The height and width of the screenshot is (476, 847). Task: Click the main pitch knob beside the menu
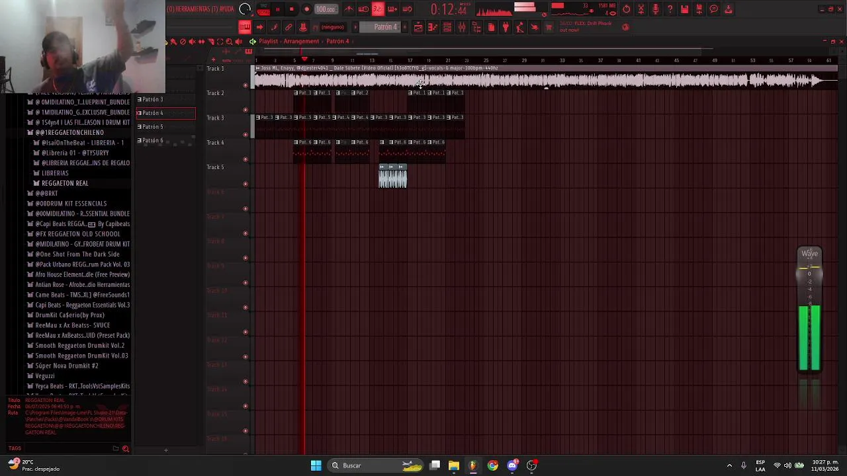coord(245,9)
